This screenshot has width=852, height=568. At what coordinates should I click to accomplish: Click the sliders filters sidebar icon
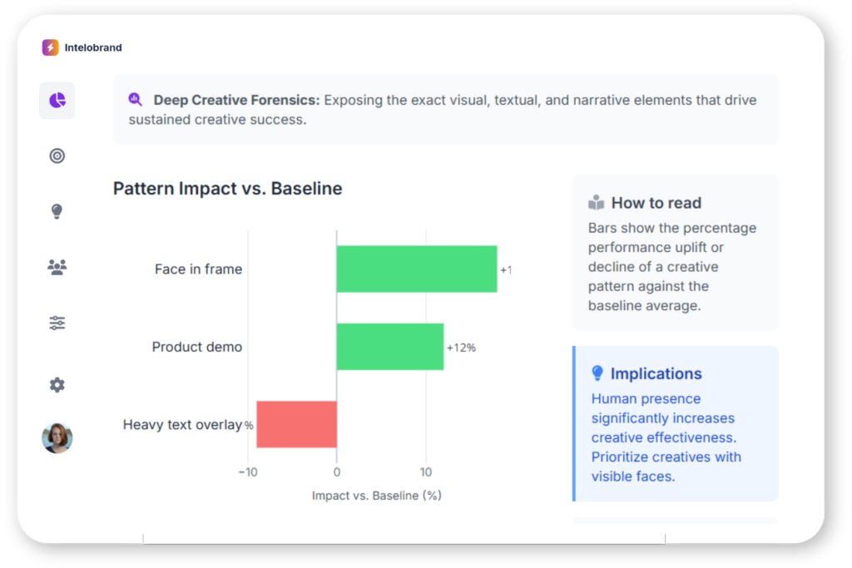[57, 323]
